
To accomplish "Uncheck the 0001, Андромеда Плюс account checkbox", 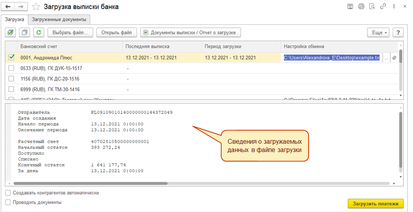I will pos(11,57).
